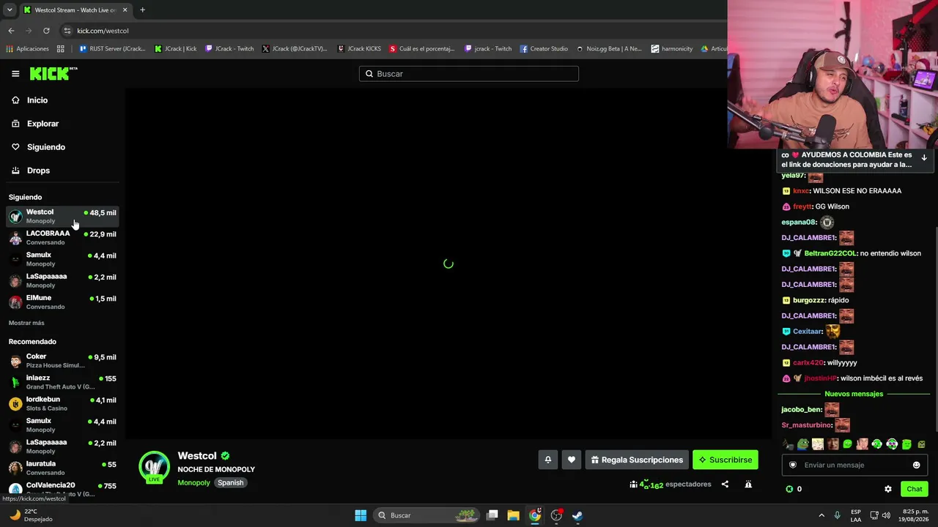The height and width of the screenshot is (527, 938).
Task: Click the Spanish language tag
Action: pos(230,482)
